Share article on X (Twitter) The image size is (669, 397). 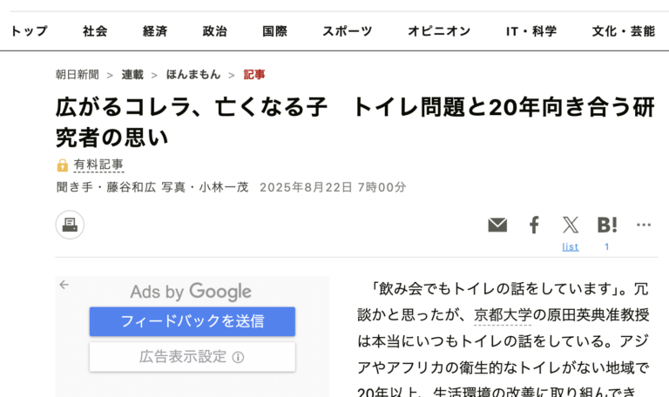pos(571,225)
